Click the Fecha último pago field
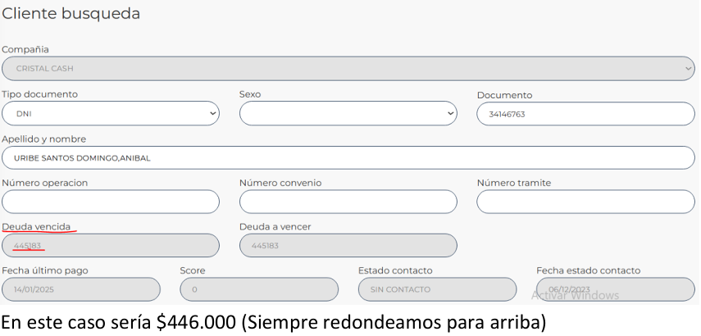 [x=81, y=289]
